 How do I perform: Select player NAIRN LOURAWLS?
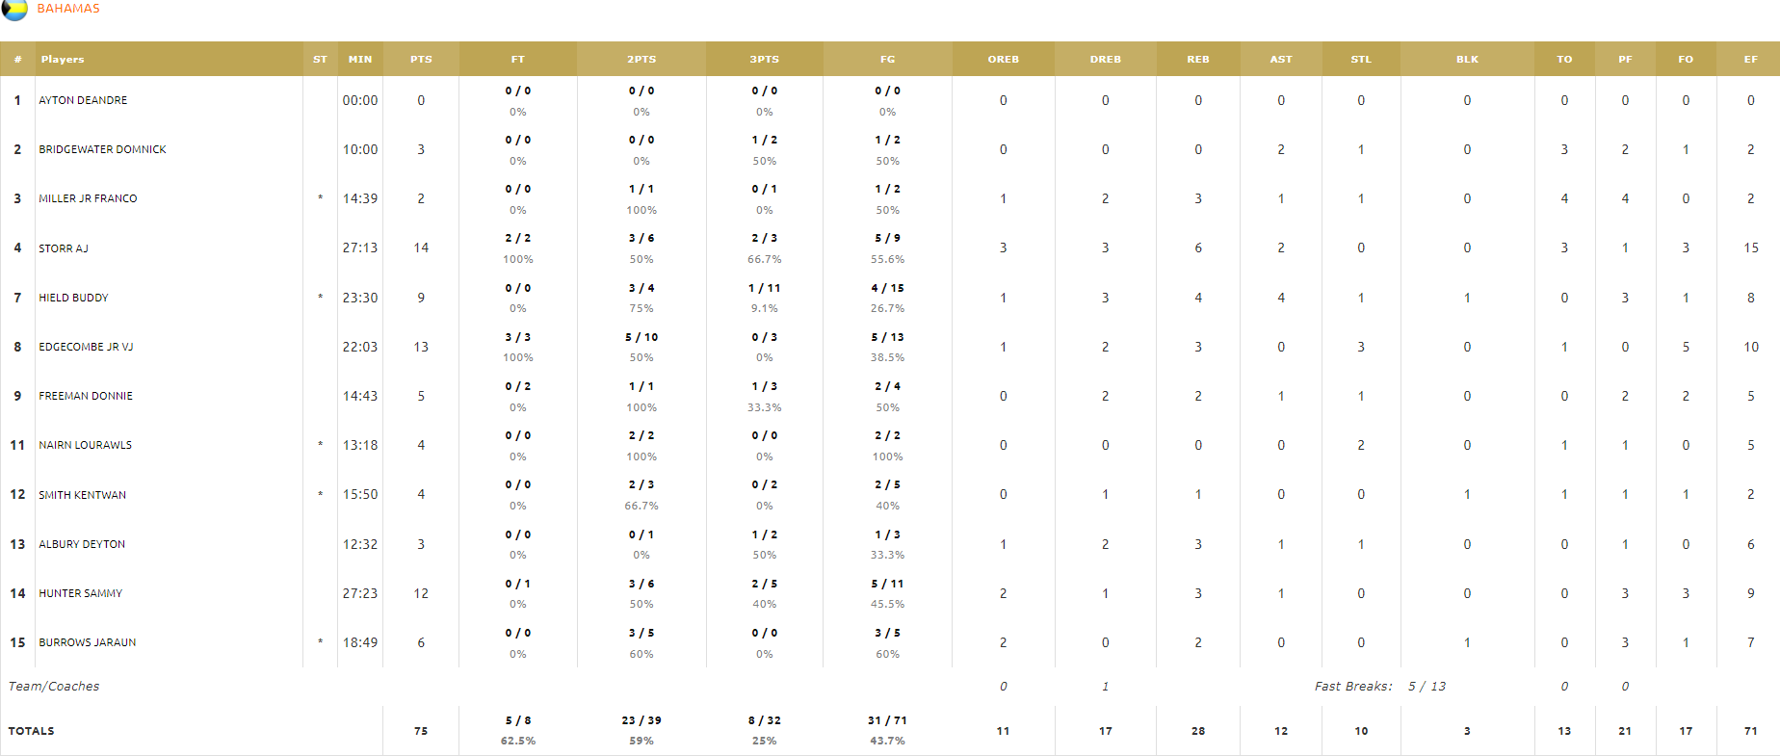[x=86, y=445]
